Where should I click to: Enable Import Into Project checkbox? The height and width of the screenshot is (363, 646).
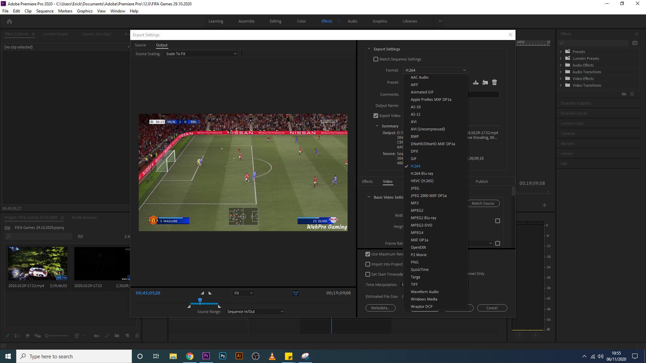368,264
